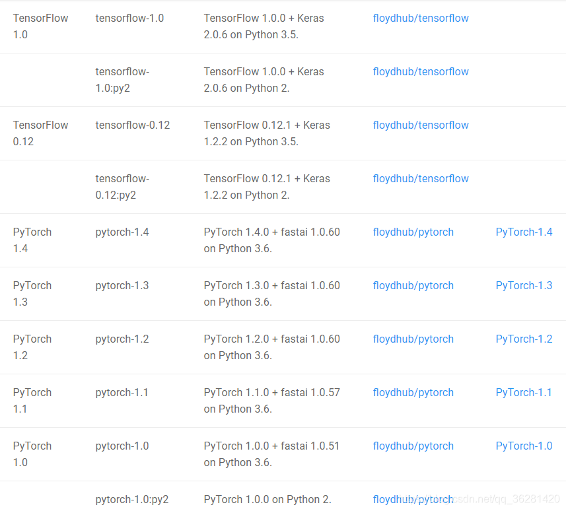Click "TensorFlow 0.12.1 + Keras 1.2.2 on Python 2." description

[267, 187]
